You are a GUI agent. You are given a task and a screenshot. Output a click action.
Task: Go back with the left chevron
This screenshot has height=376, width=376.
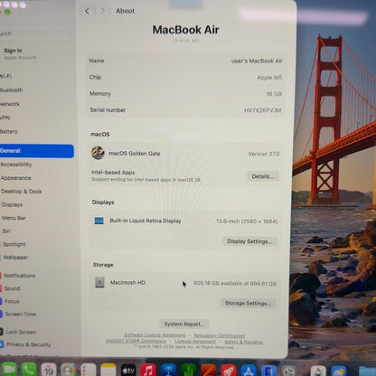(x=88, y=11)
